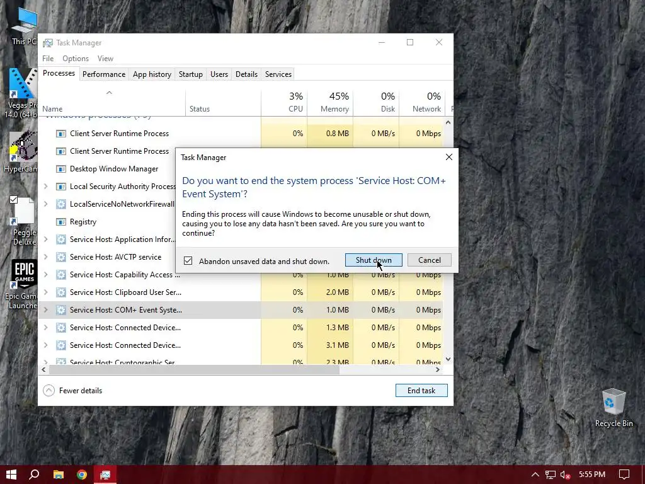Sort processes by Disk column
The image size is (645, 484).
click(376, 103)
